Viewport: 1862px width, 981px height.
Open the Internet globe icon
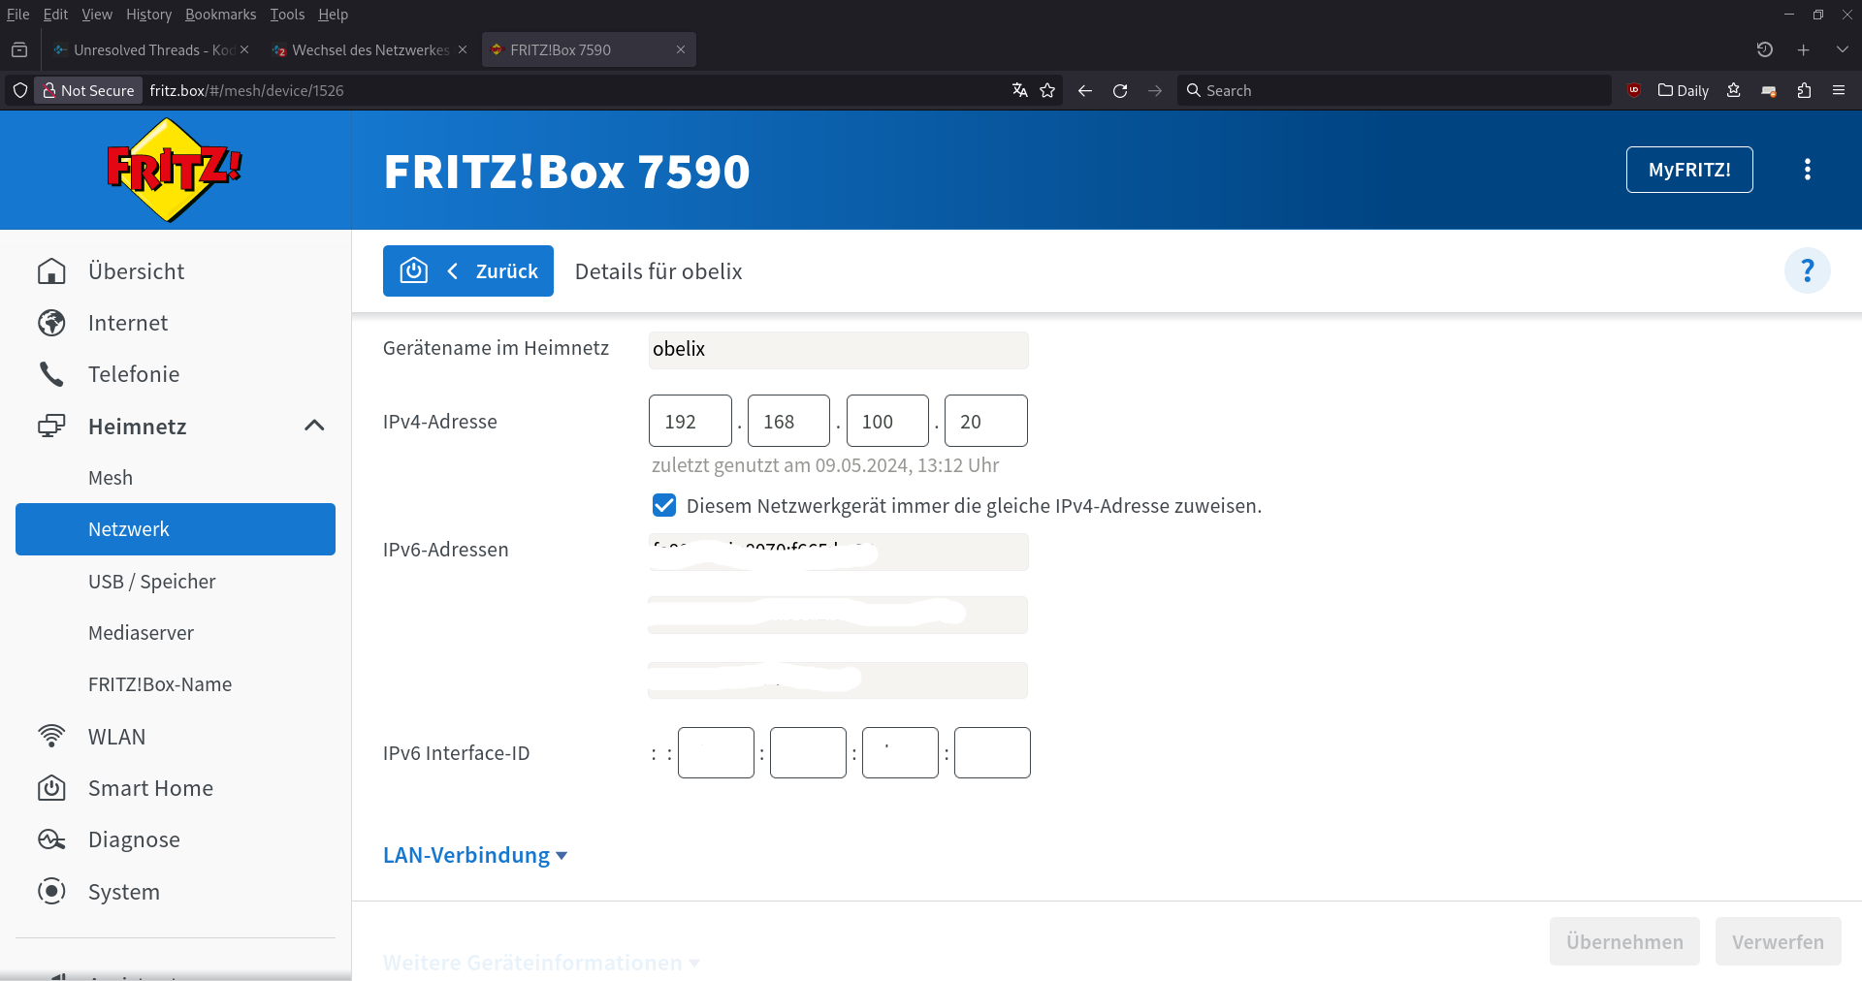(51, 323)
